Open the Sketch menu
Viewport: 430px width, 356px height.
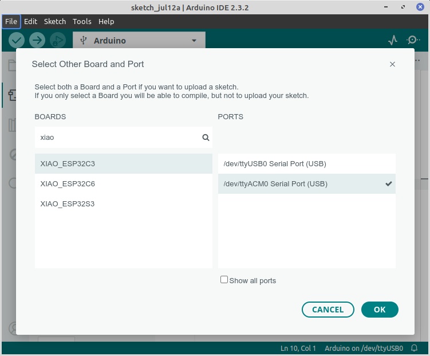tap(55, 21)
